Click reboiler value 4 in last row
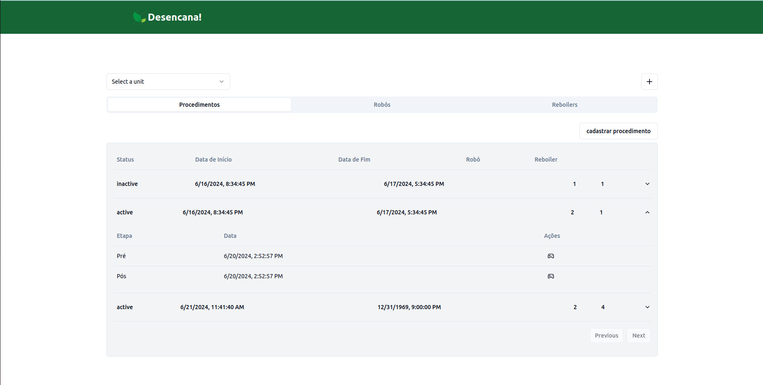Image resolution: width=763 pixels, height=385 pixels. [603, 307]
